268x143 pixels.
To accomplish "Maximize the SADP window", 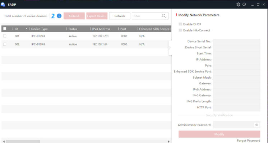I will pos(258,4).
